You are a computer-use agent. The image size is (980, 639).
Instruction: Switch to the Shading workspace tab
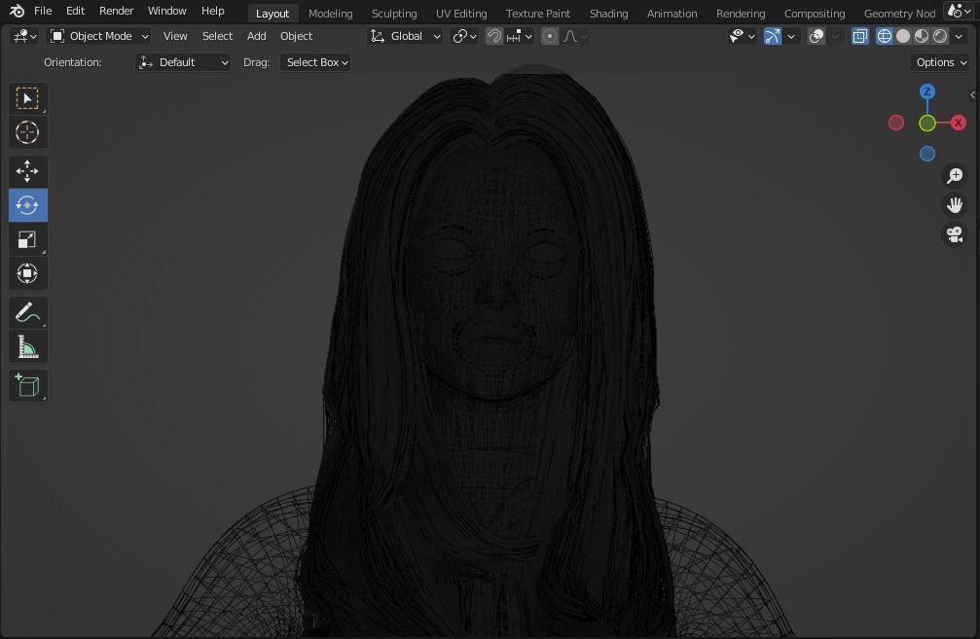(x=608, y=13)
